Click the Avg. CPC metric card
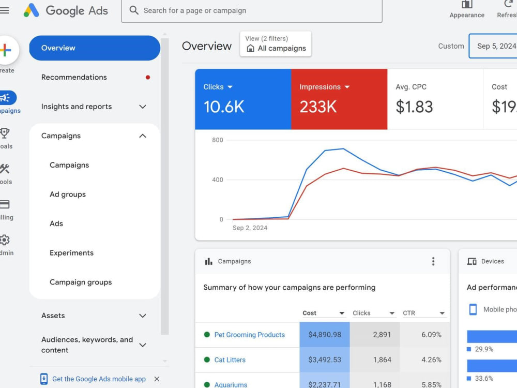This screenshot has width=517, height=388. pos(435,99)
